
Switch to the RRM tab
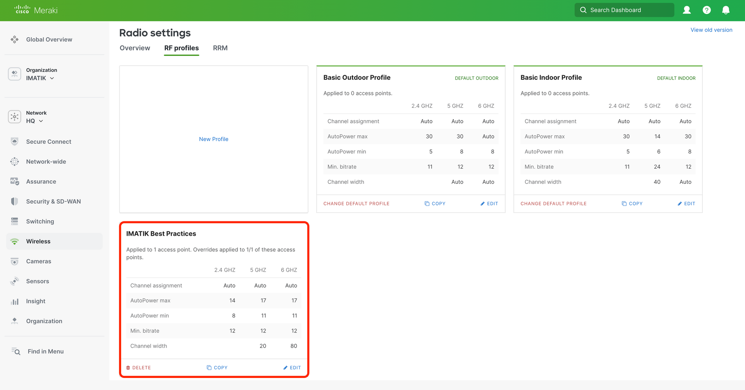tap(220, 48)
